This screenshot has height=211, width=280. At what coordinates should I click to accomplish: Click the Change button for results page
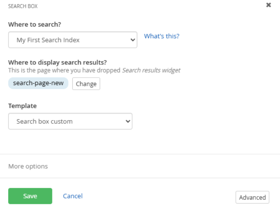click(86, 84)
